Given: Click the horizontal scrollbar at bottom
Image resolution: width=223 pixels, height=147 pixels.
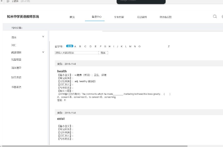Looking at the screenshot, I should click(95, 146).
